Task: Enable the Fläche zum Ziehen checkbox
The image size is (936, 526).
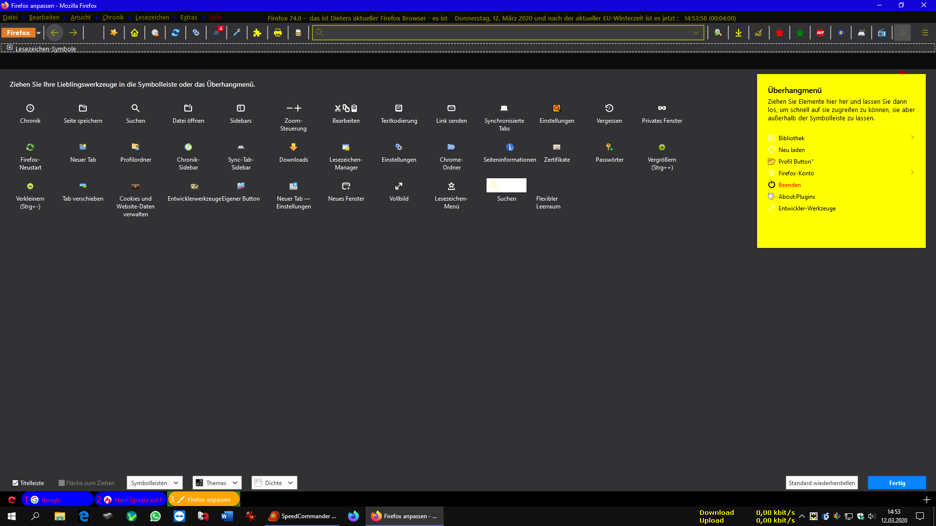Action: 62,483
